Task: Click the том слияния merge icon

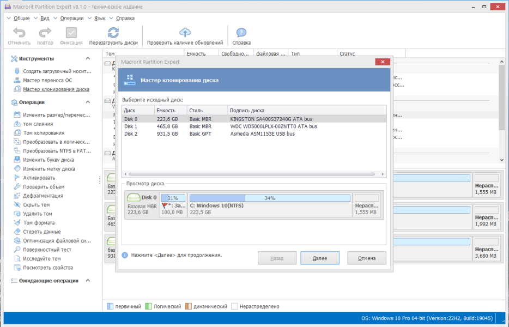Action: (x=17, y=124)
